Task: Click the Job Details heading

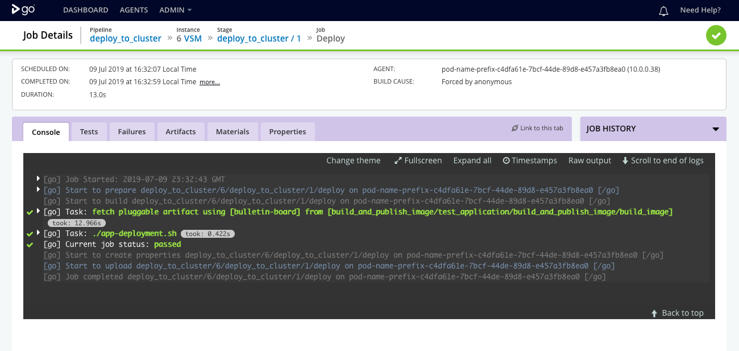Action: [48, 35]
